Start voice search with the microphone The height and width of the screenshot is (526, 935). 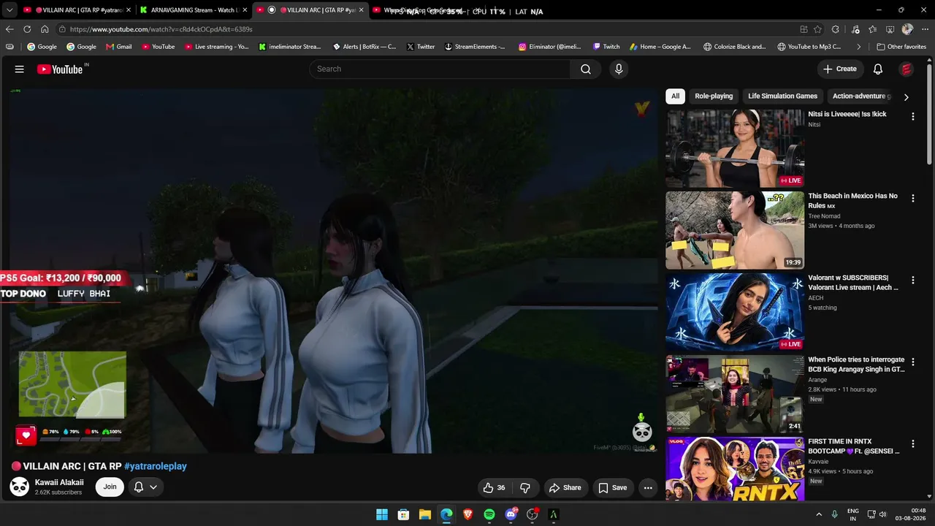[x=619, y=69]
